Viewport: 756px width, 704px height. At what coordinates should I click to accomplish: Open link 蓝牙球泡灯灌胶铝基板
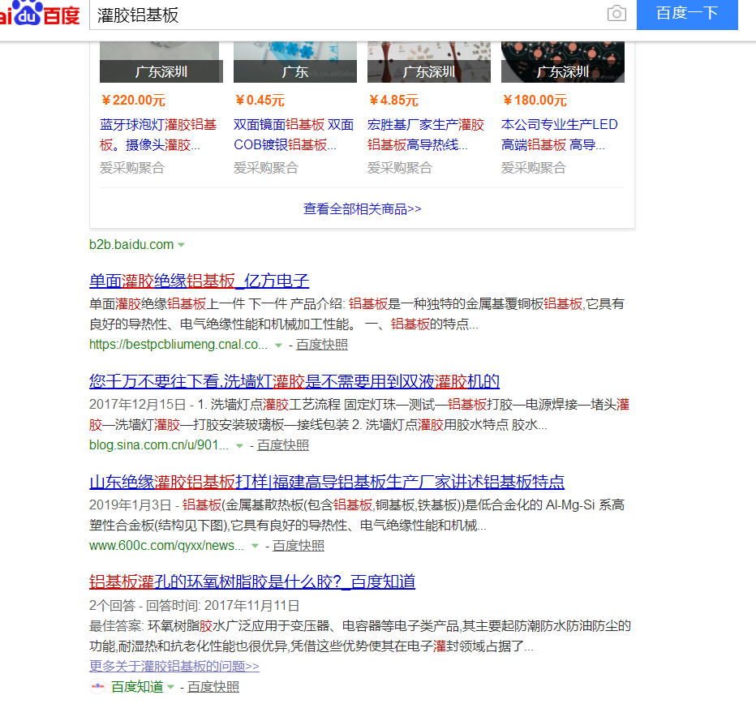pos(158,135)
